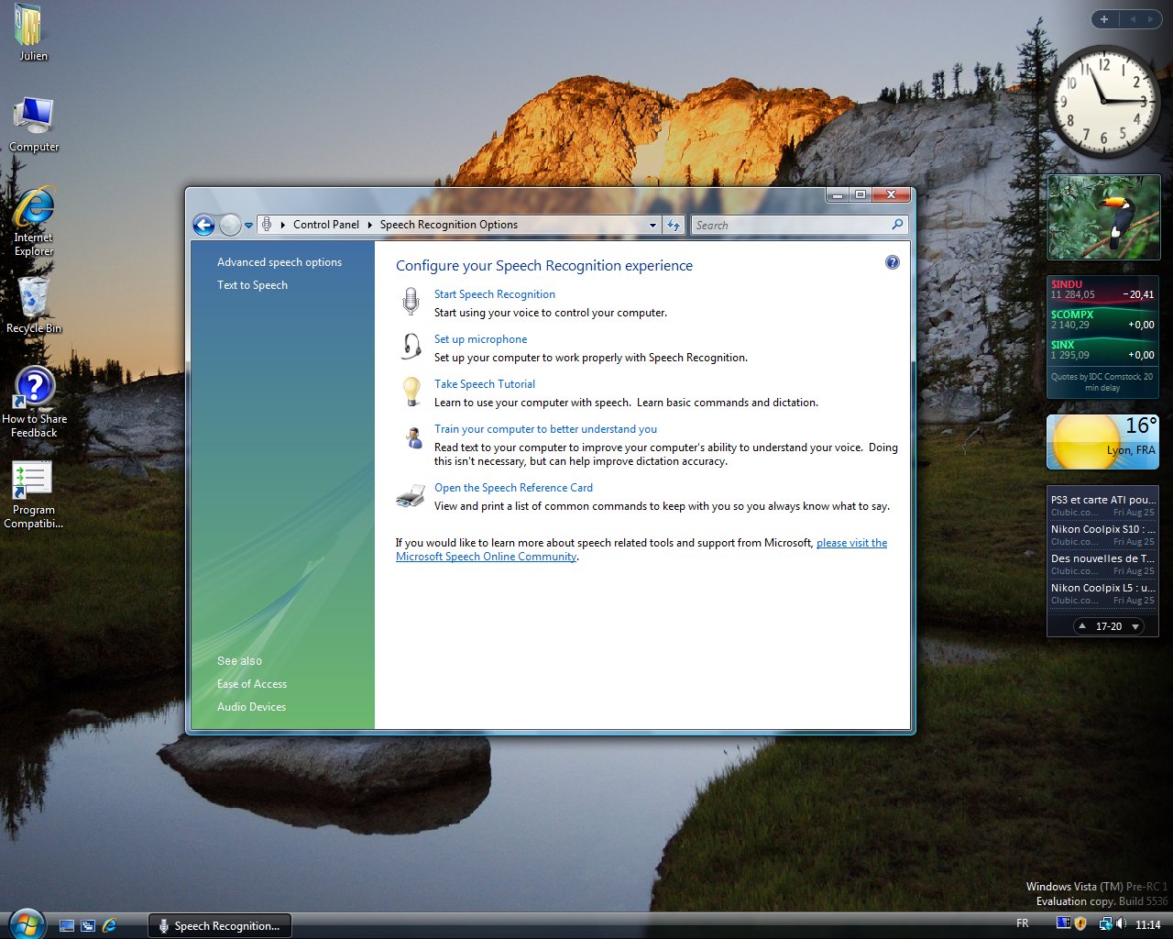1173x939 pixels.
Task: Refresh the Control Panel address bar
Action: click(674, 225)
